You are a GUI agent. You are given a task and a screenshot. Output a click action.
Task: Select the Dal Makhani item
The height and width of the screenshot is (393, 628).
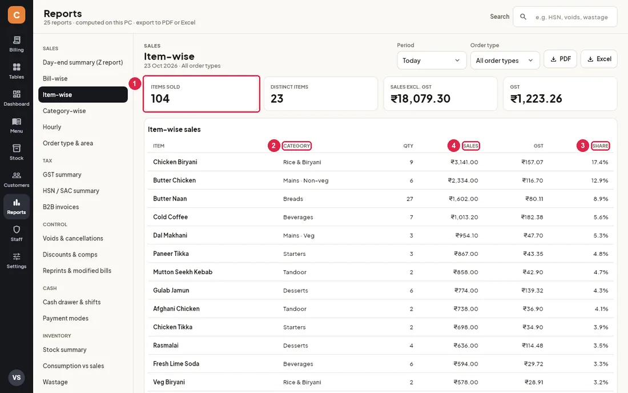pyautogui.click(x=170, y=235)
